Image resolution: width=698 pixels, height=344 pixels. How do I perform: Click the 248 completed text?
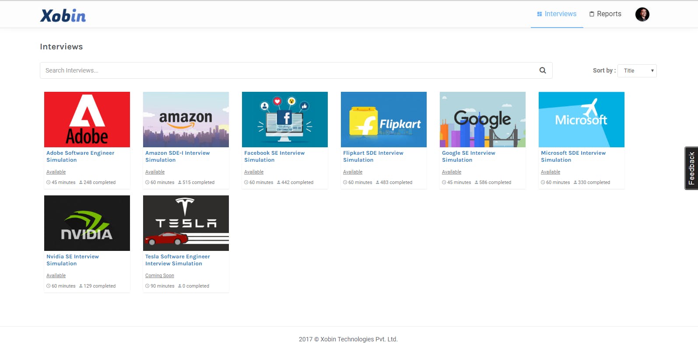pos(100,183)
